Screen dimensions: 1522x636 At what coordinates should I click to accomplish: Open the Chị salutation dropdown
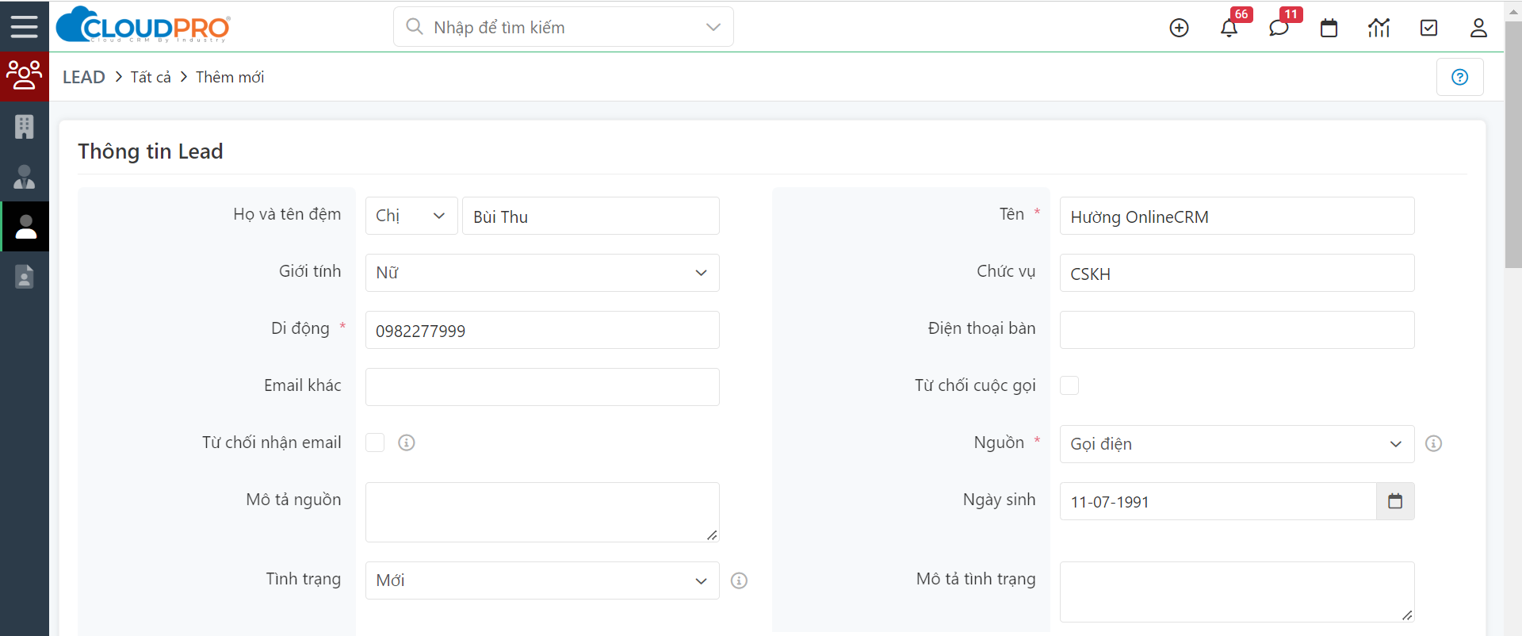tap(411, 216)
